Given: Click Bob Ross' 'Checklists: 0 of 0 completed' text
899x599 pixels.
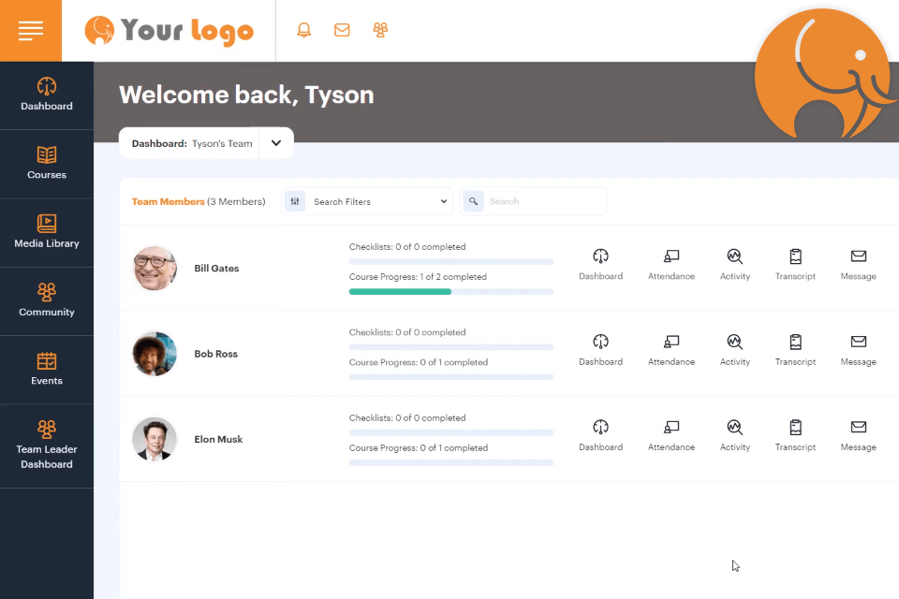Looking at the screenshot, I should 407,332.
